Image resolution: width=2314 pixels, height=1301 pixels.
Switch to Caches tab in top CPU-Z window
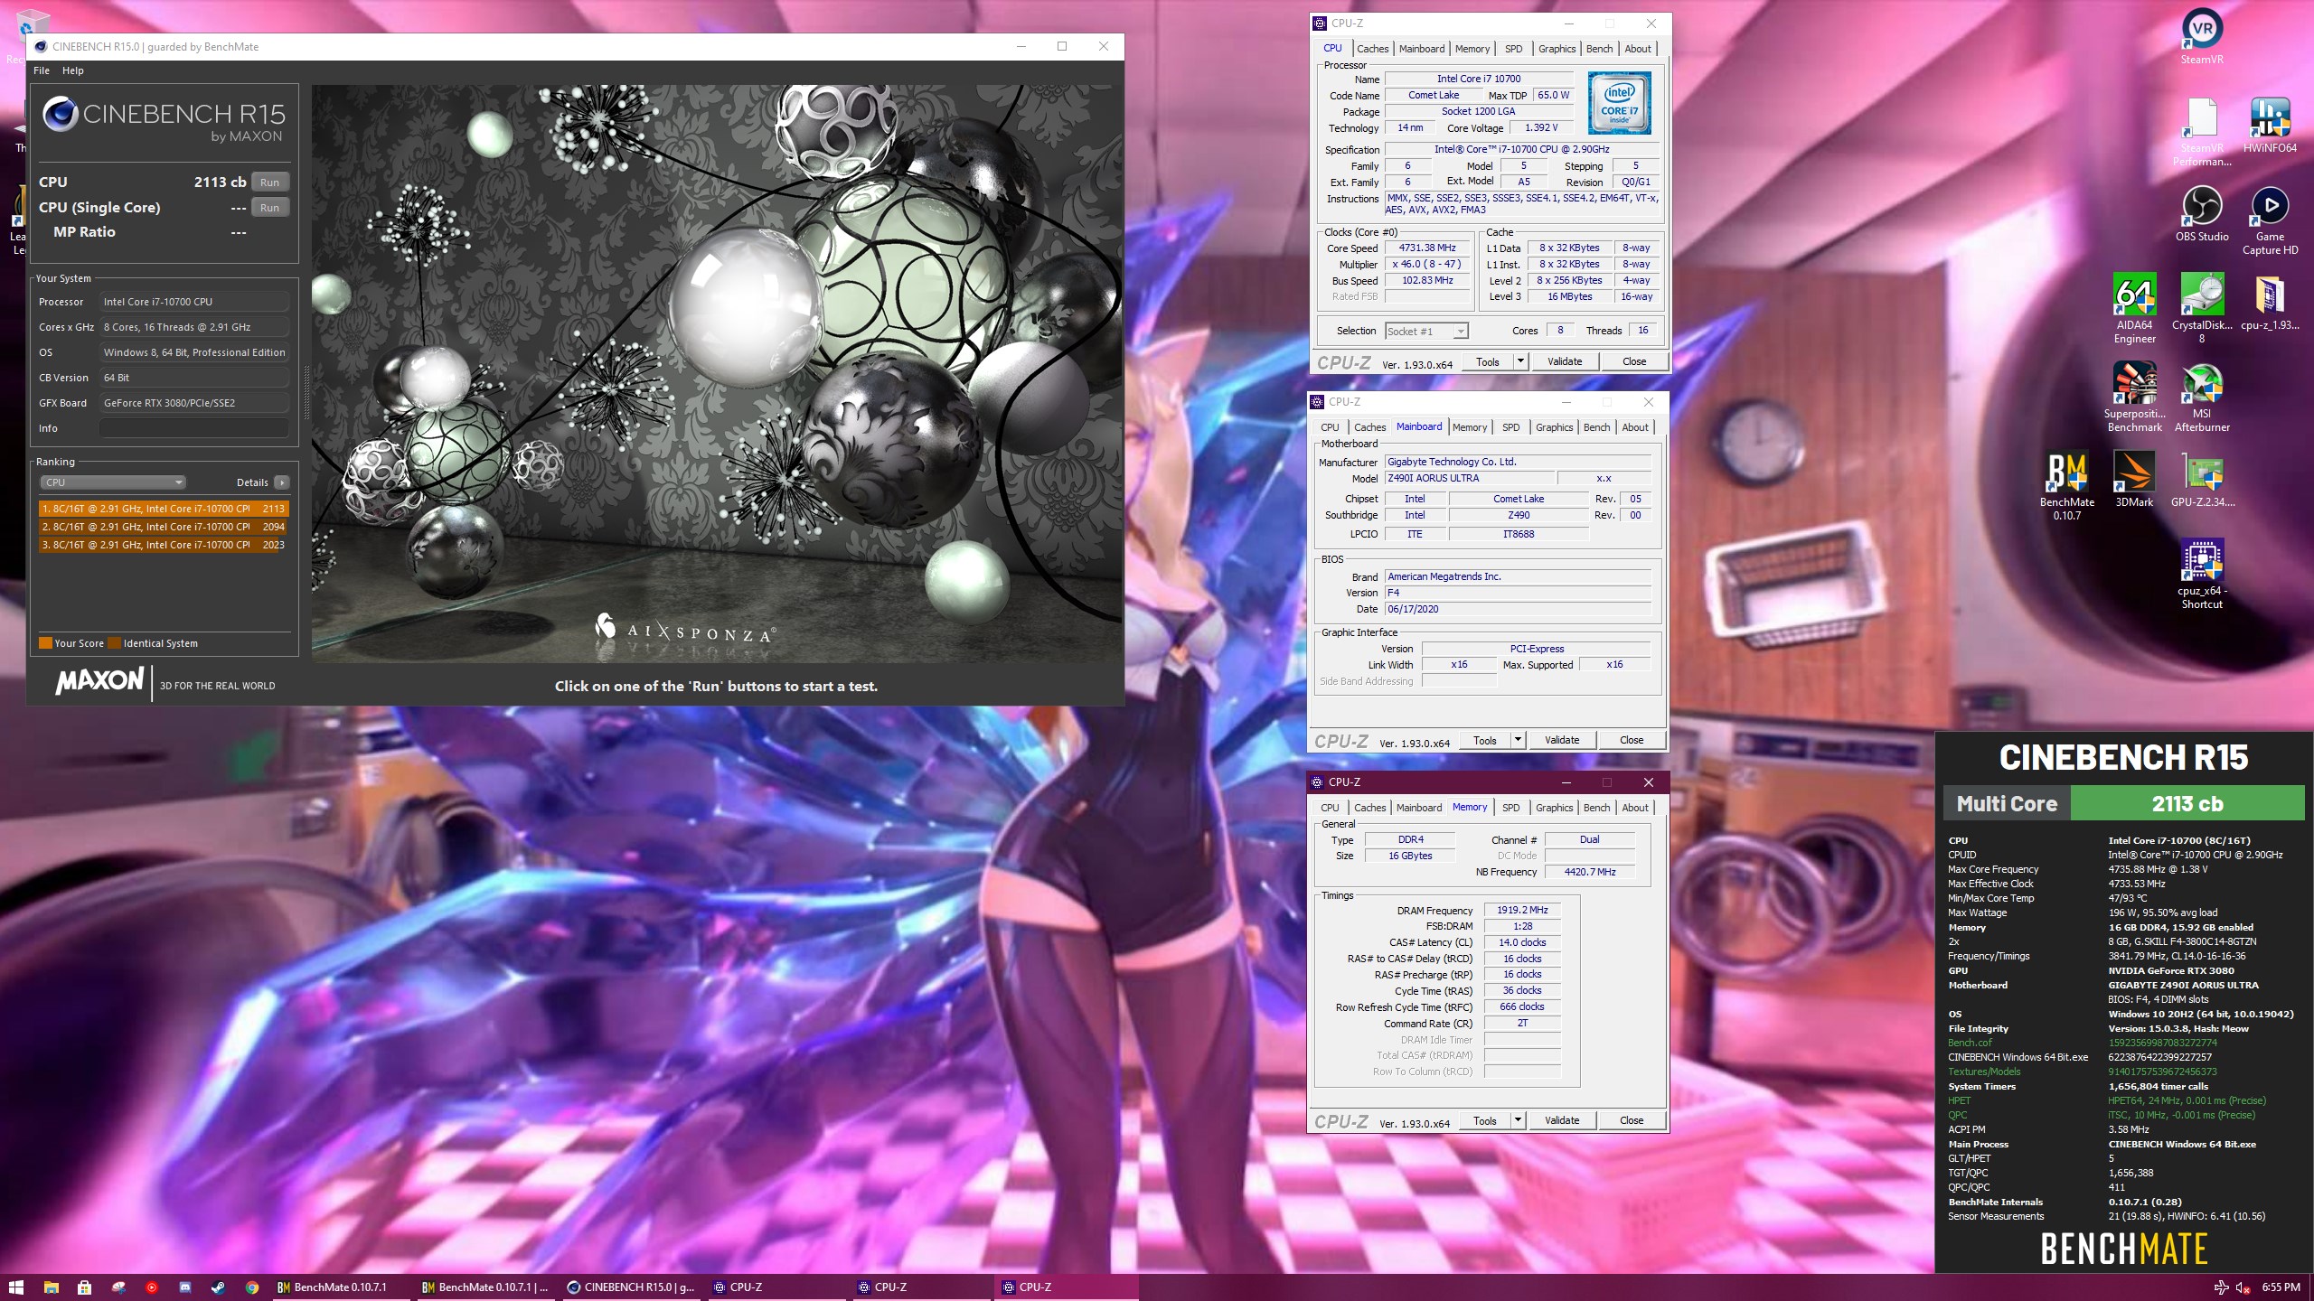click(1372, 49)
